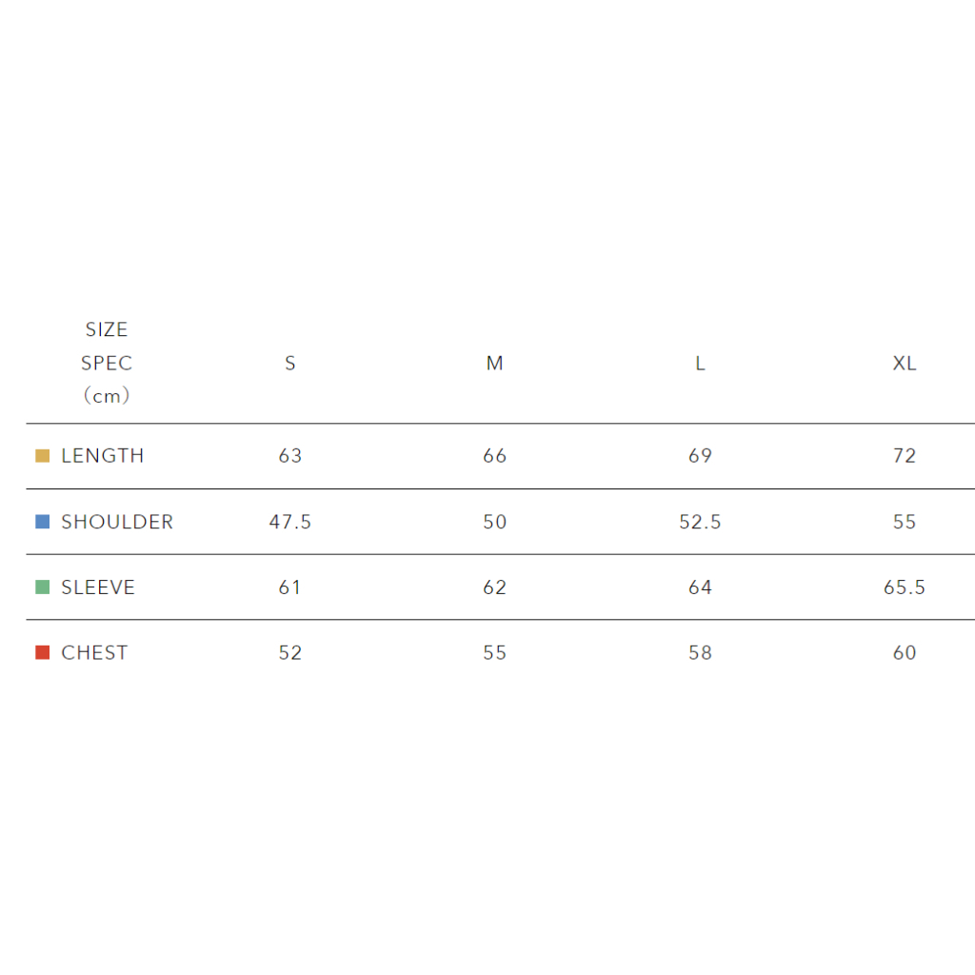Image resolution: width=975 pixels, height=975 pixels.
Task: Select the LENGTH row label
Action: 103,456
